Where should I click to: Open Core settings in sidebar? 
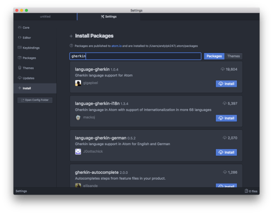coord(26,27)
